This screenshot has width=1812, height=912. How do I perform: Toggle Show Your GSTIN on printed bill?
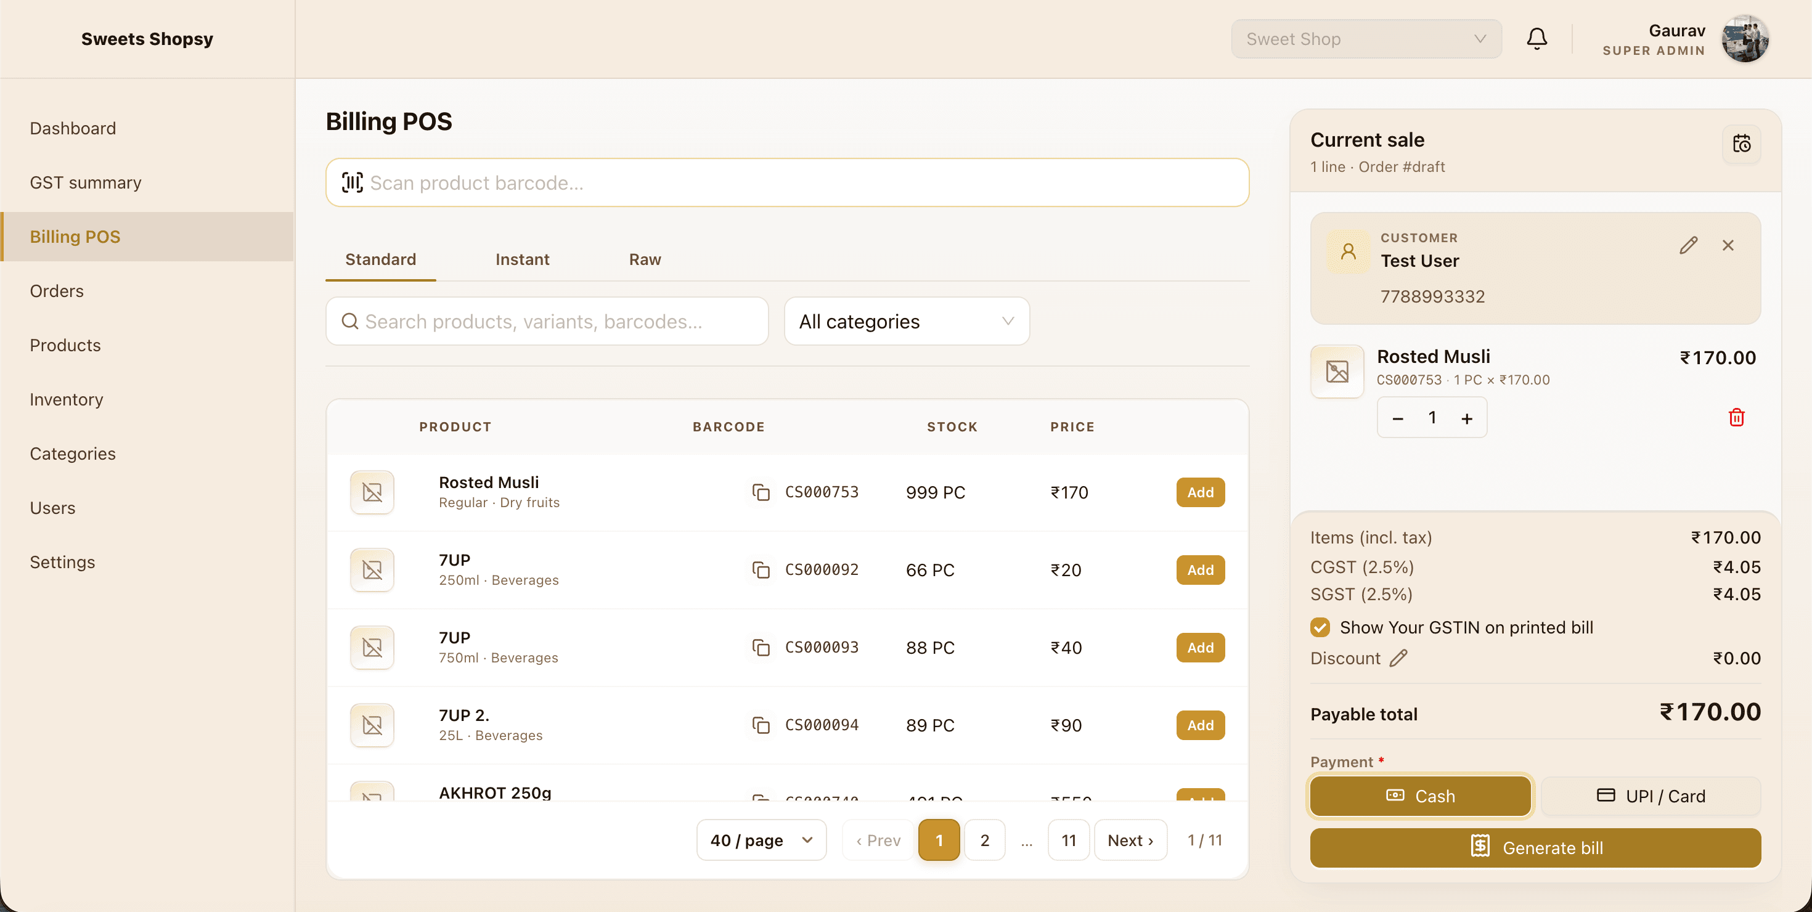point(1320,627)
